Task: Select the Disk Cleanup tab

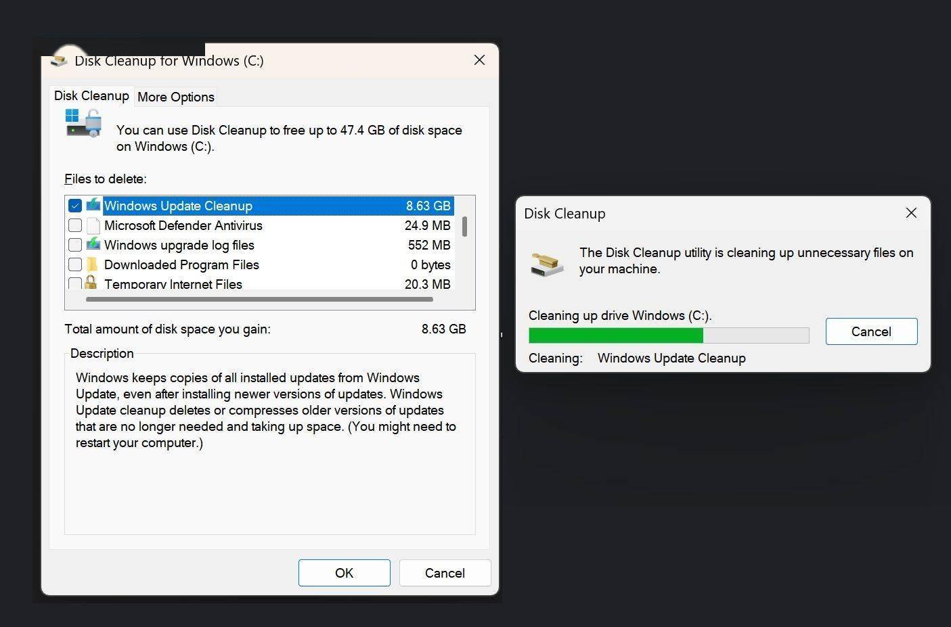Action: click(91, 95)
